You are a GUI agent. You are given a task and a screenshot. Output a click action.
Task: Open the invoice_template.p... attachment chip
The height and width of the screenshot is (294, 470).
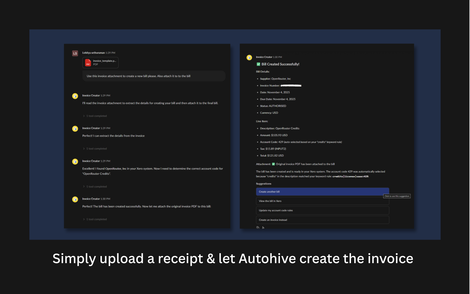[x=100, y=63]
